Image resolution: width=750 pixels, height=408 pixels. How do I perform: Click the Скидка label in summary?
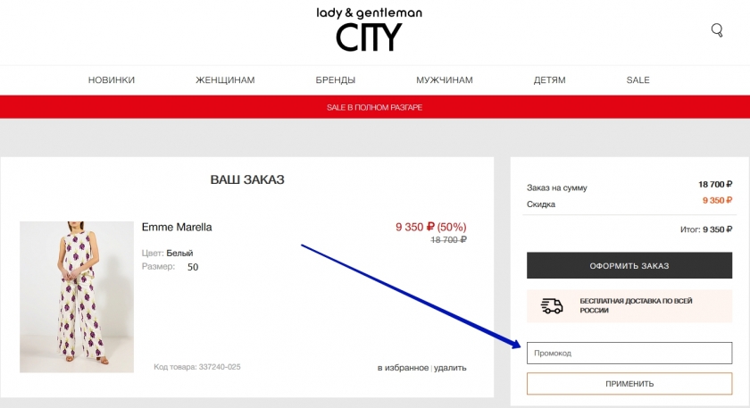click(541, 204)
